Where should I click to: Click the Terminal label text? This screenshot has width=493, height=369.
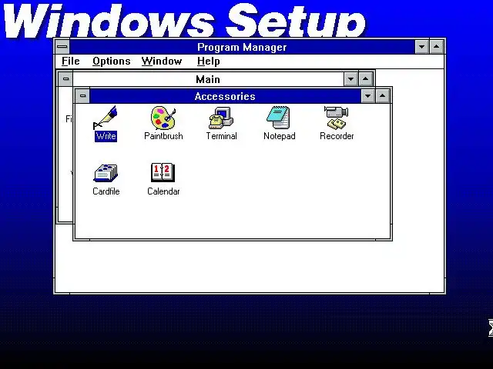(x=221, y=136)
